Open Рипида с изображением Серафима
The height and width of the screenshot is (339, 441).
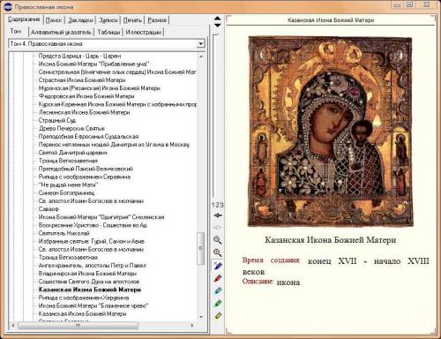85,177
